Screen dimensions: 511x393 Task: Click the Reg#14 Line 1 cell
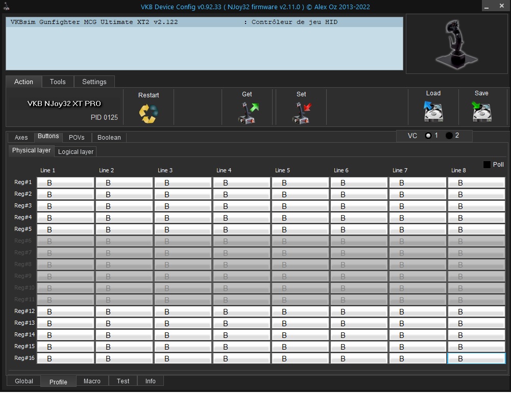(x=65, y=335)
